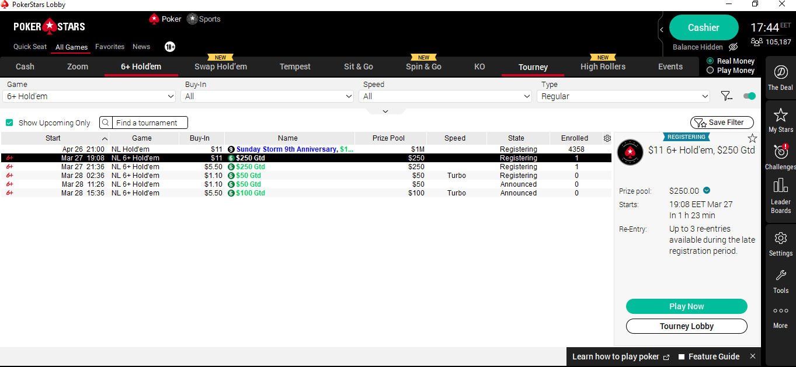The height and width of the screenshot is (367, 796).
Task: Open Tempest tab
Action: pos(295,67)
